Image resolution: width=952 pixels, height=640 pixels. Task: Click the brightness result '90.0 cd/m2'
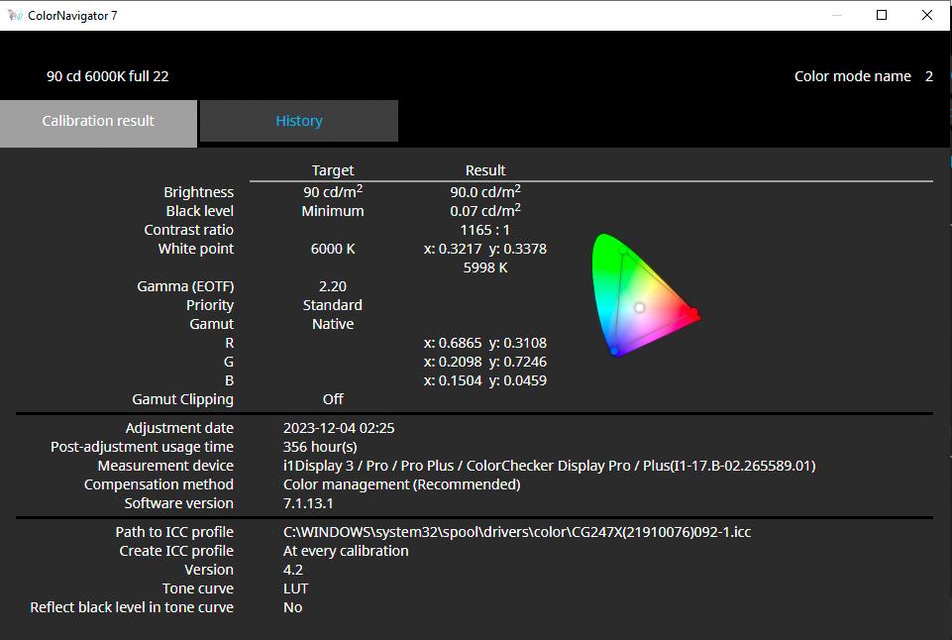pyautogui.click(x=485, y=192)
